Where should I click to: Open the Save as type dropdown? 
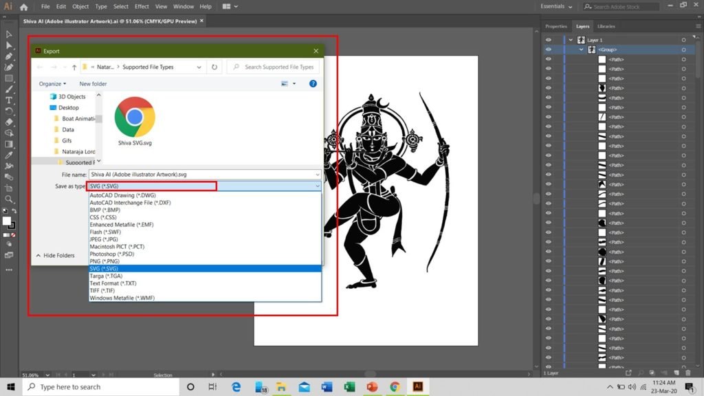click(x=318, y=186)
